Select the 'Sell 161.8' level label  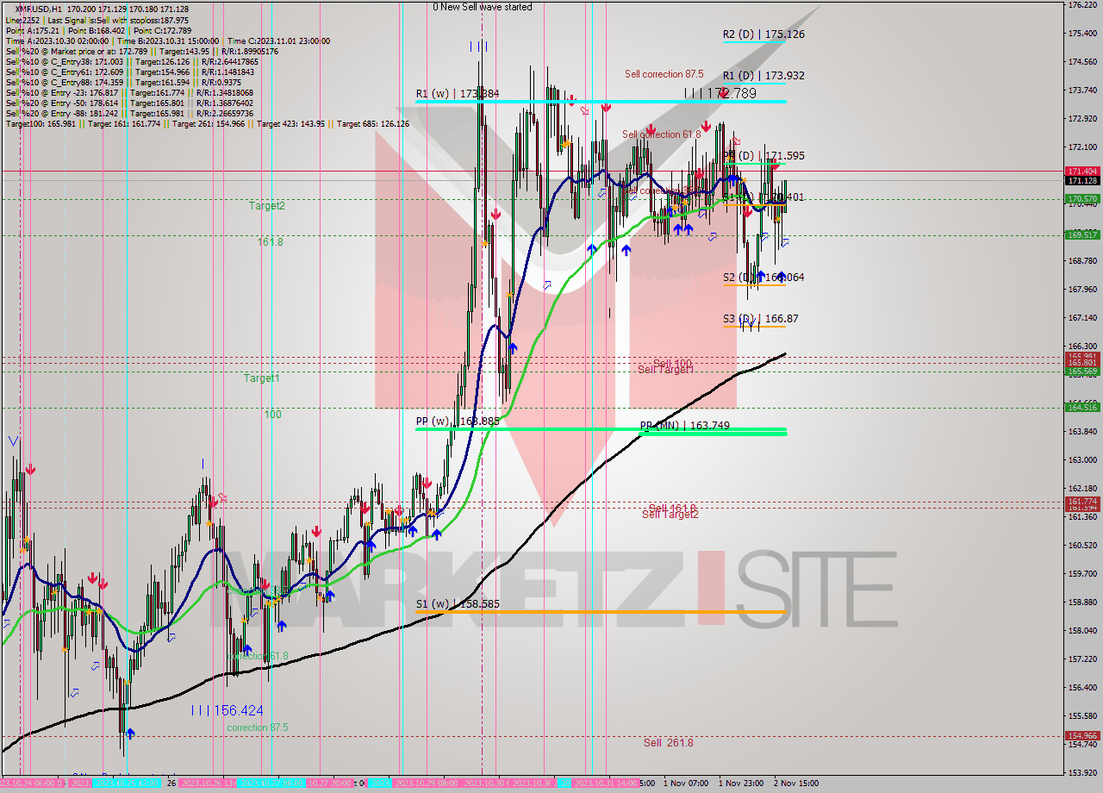[672, 508]
